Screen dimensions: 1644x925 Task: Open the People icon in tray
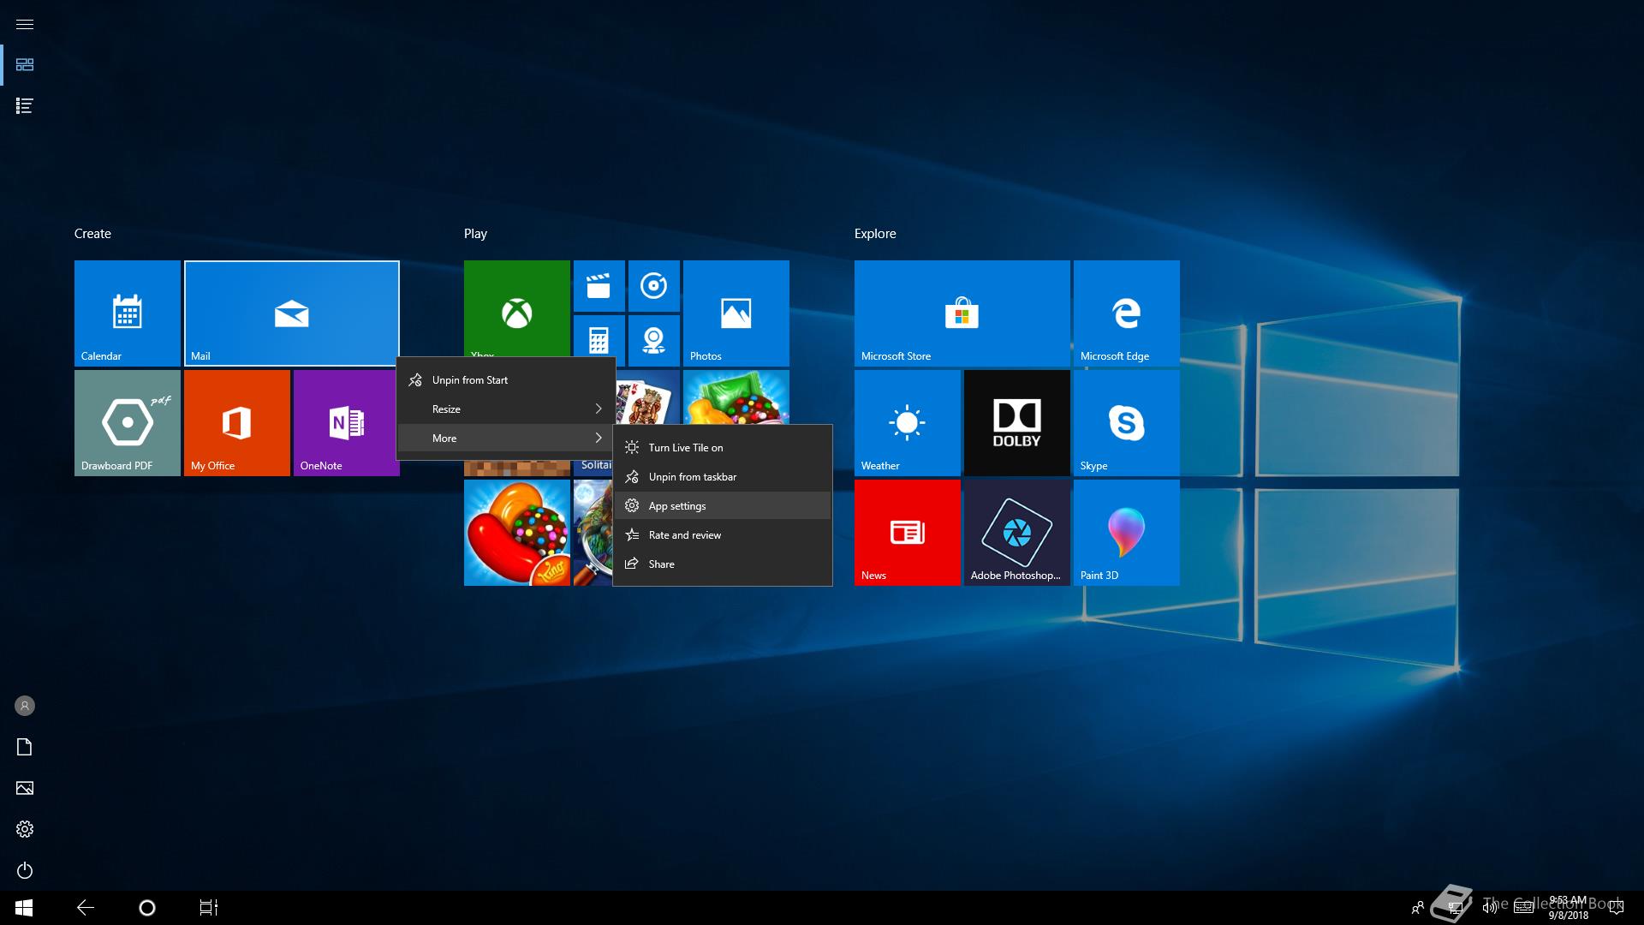pos(1418,908)
